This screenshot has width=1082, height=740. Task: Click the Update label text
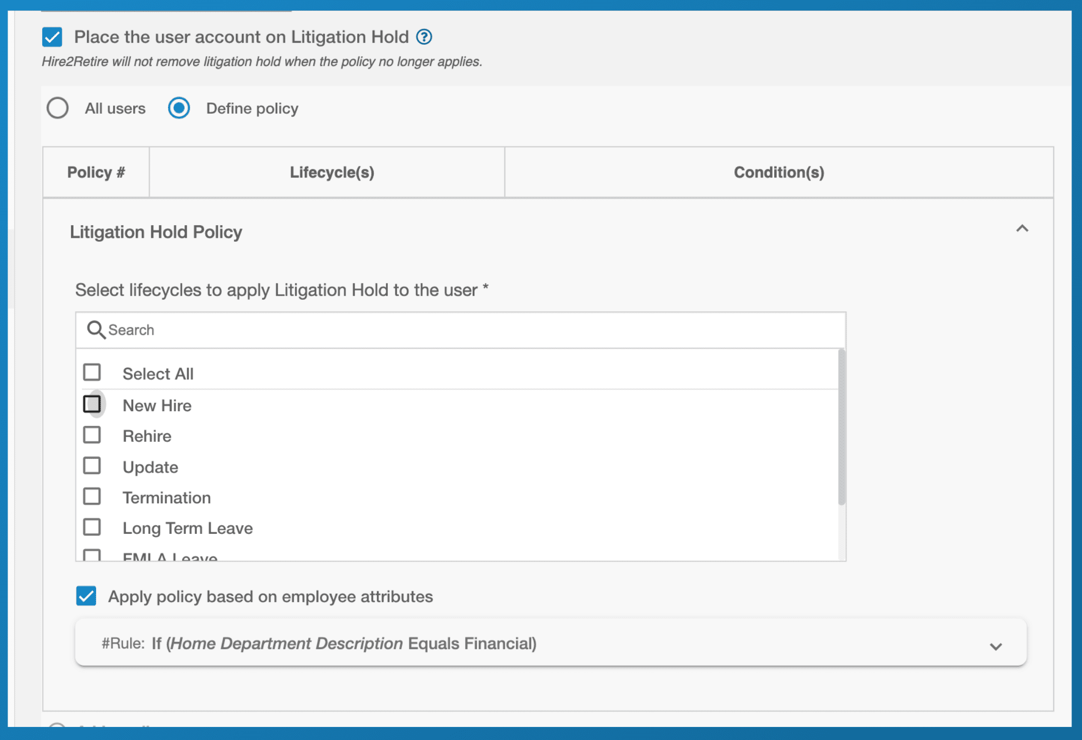click(x=150, y=468)
